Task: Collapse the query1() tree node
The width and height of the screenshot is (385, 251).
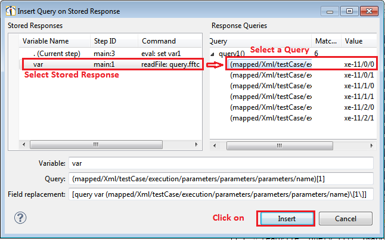Action: point(213,53)
